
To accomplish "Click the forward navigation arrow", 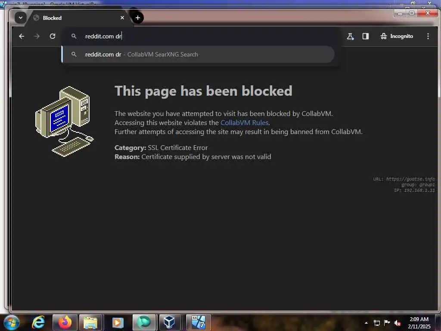I will pos(37,36).
